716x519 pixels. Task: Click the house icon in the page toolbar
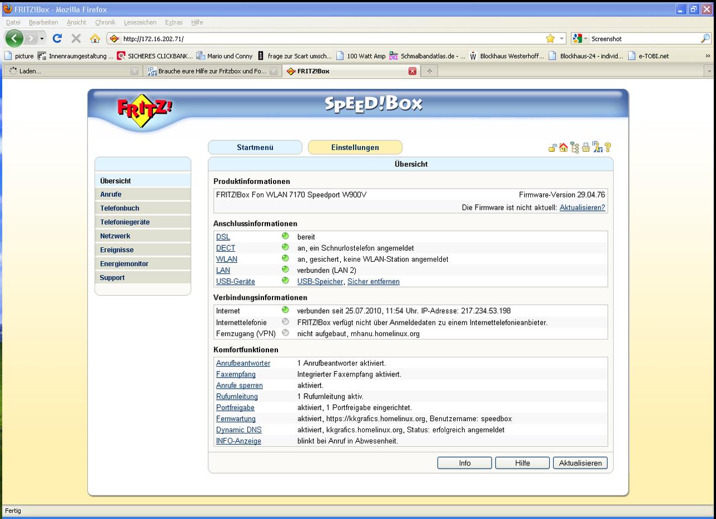click(563, 148)
